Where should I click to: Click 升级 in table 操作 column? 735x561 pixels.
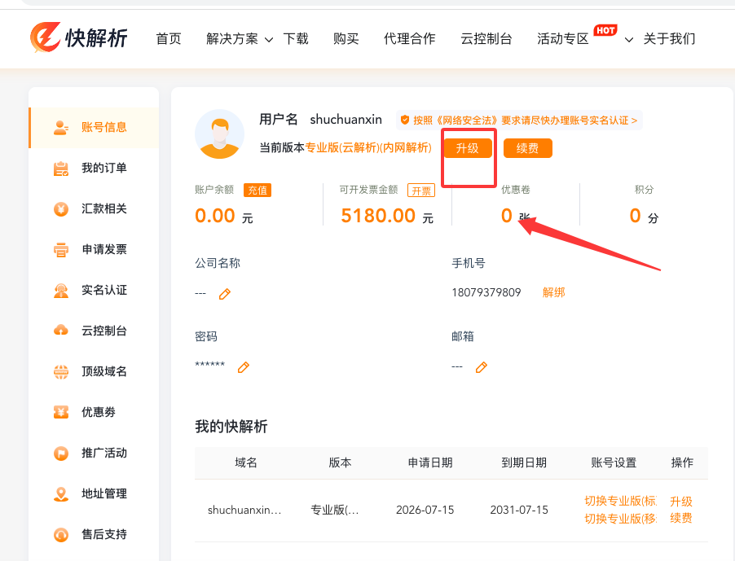pos(681,502)
